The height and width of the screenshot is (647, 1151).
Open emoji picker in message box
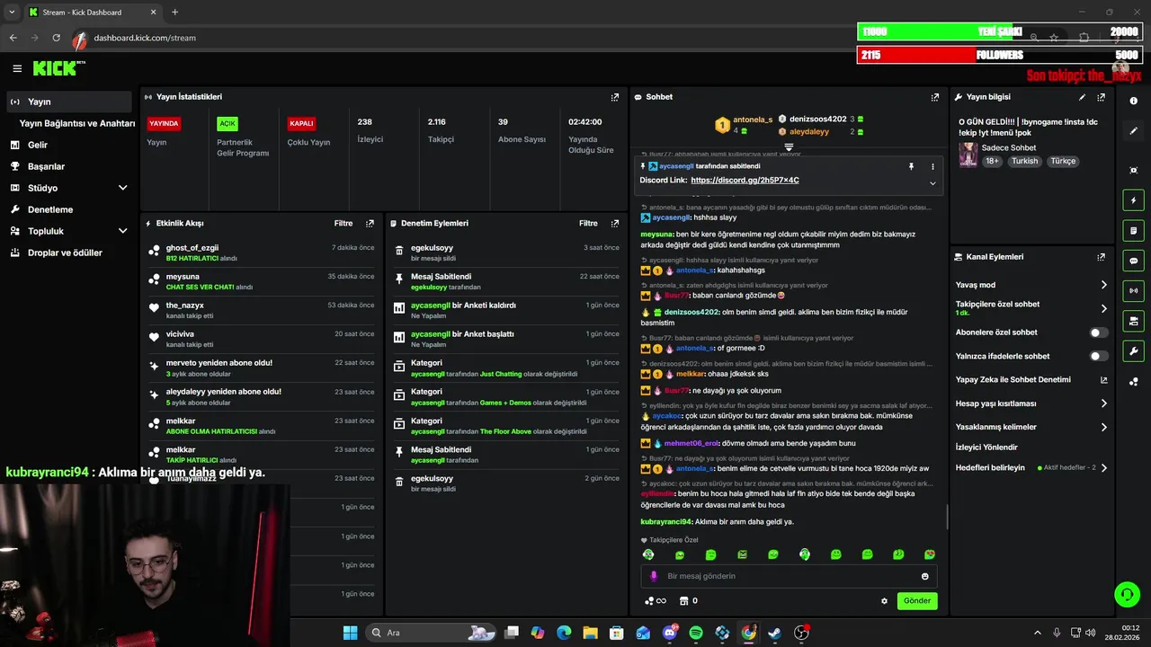click(x=925, y=576)
